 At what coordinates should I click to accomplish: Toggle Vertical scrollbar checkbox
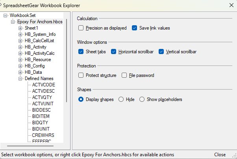pos(161,52)
